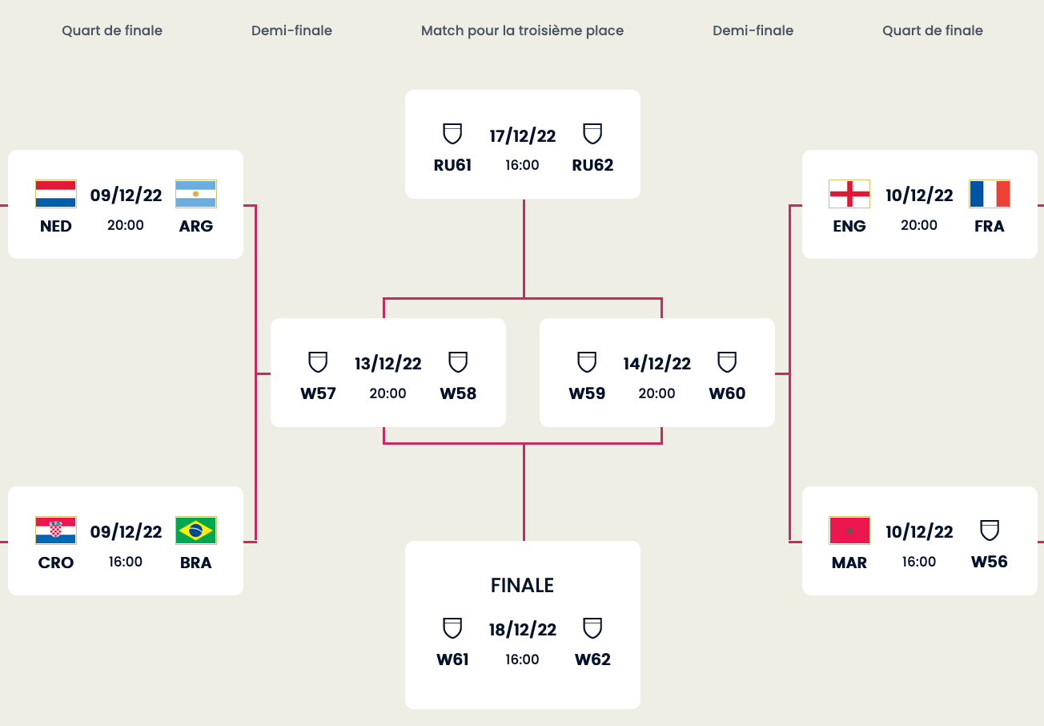The width and height of the screenshot is (1044, 726).
Task: Click the right Demi-finale column label
Action: coord(753,30)
